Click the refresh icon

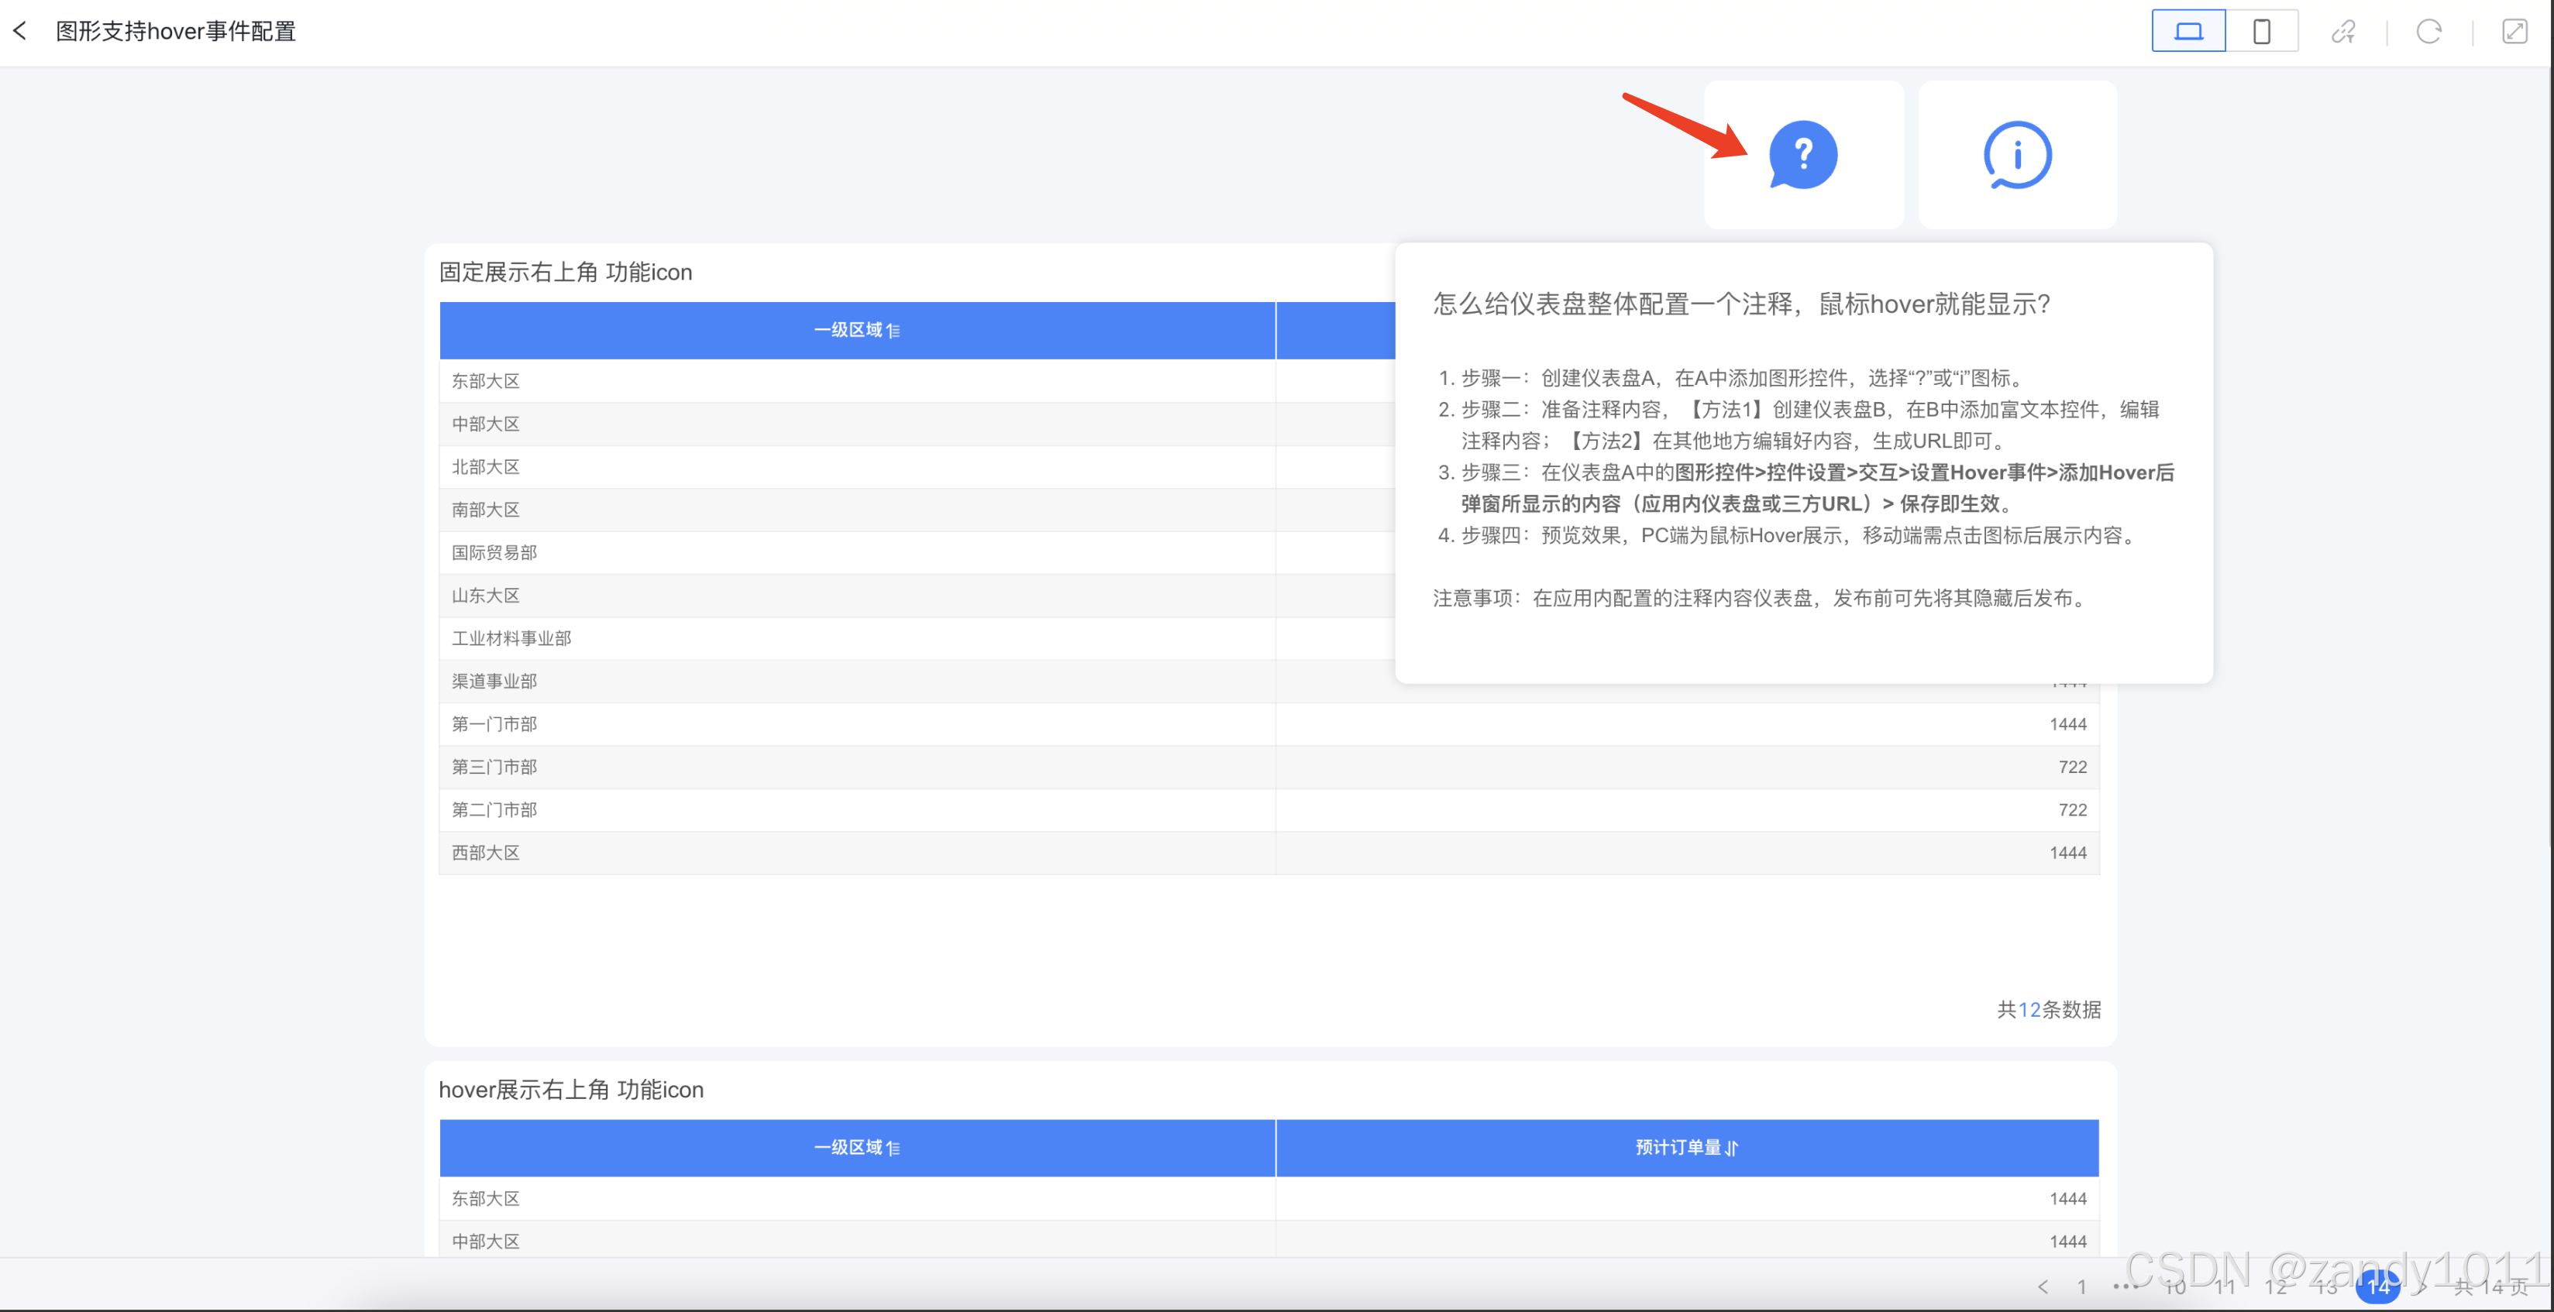pyautogui.click(x=2428, y=31)
